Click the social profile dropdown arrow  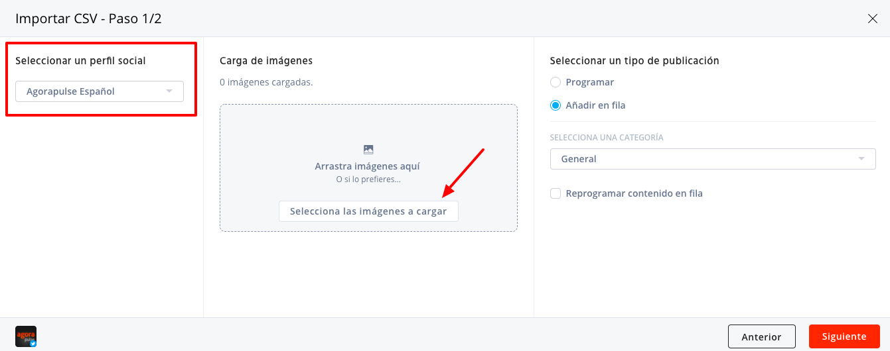(169, 91)
